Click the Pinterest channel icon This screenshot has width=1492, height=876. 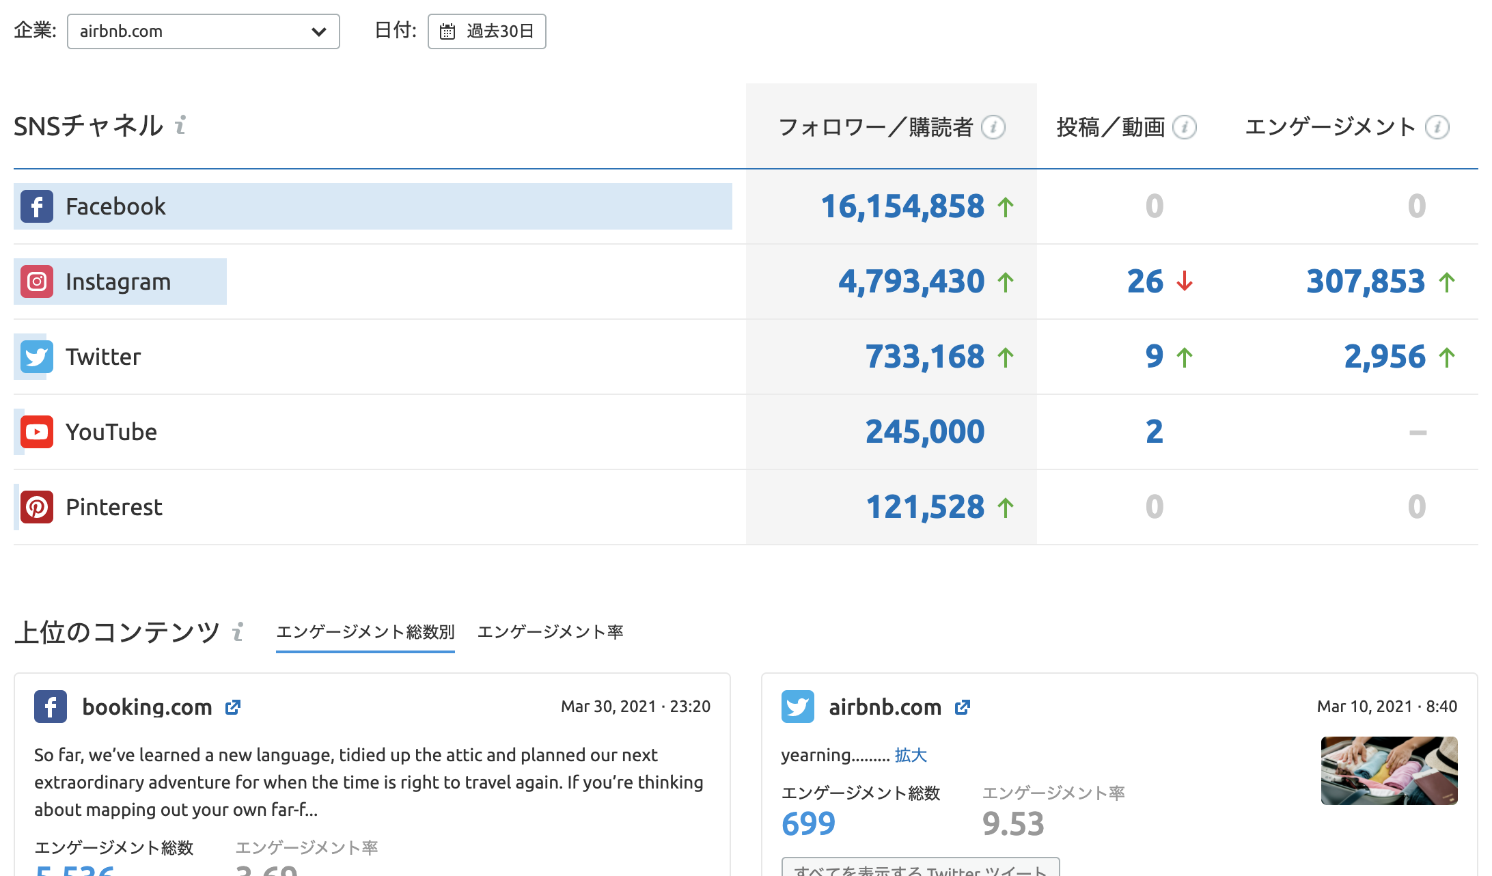pos(37,507)
